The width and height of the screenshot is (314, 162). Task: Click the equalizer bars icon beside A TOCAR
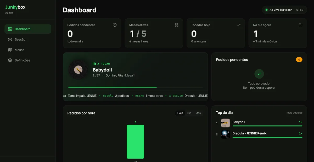[x=94, y=64]
